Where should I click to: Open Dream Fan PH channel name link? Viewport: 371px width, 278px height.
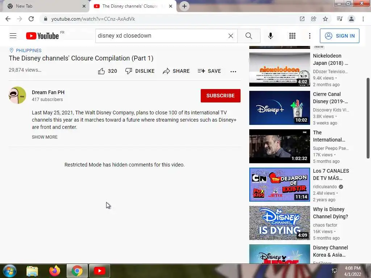point(48,92)
